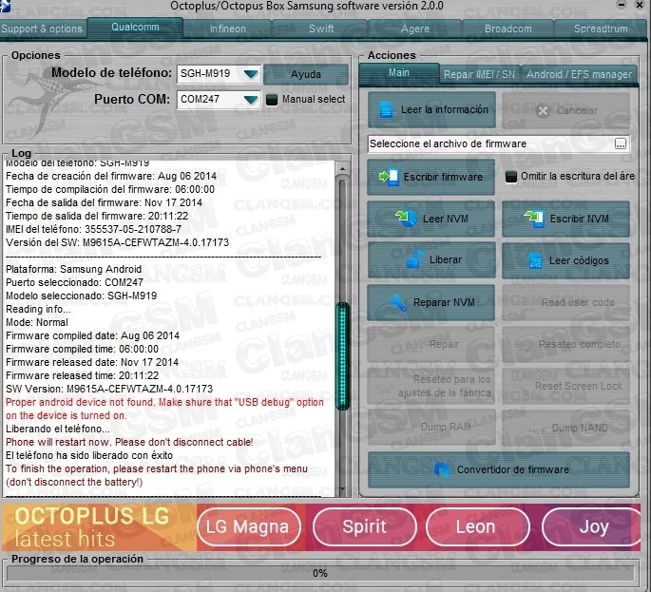Click the Leer la información document icon
The image size is (651, 592).
point(386,109)
